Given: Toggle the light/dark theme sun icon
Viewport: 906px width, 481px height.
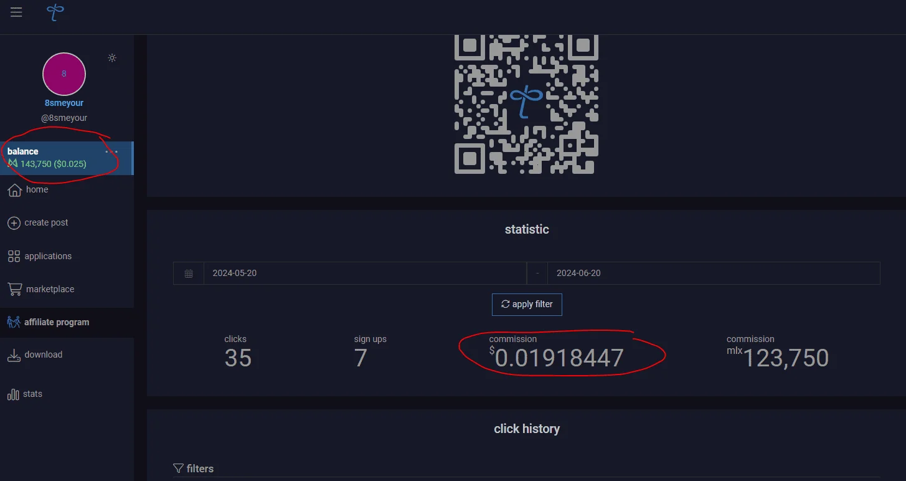Looking at the screenshot, I should 112,58.
